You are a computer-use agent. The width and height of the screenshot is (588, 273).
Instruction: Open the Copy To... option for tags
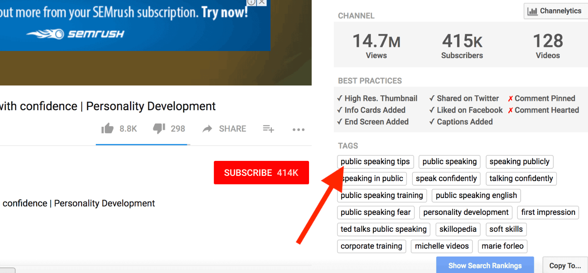(x=565, y=265)
